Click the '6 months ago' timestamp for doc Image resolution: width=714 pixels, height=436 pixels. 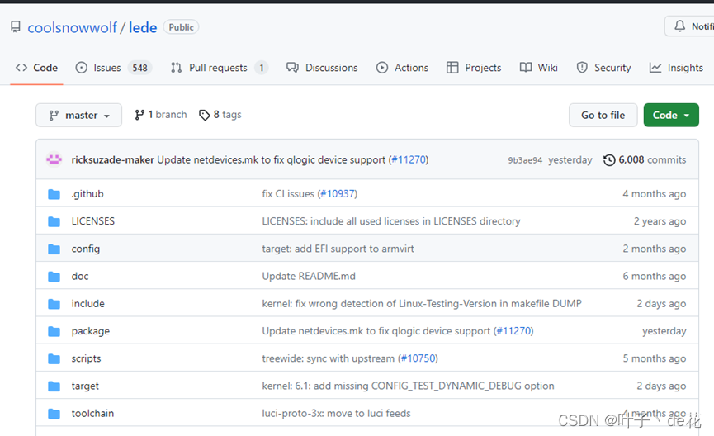(655, 276)
